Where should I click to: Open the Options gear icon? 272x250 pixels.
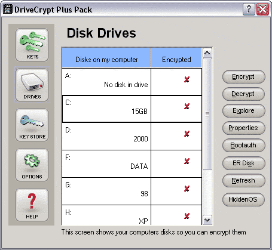(x=32, y=165)
